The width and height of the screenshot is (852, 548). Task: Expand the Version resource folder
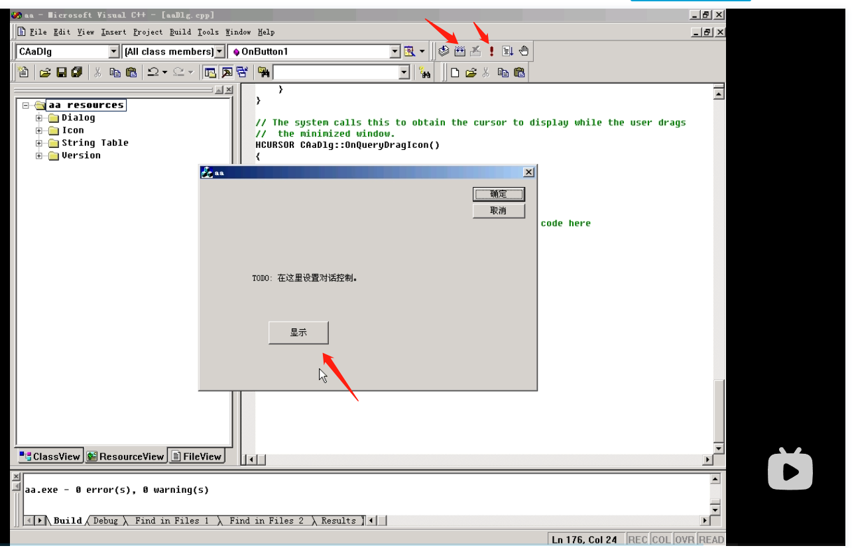[x=39, y=156]
